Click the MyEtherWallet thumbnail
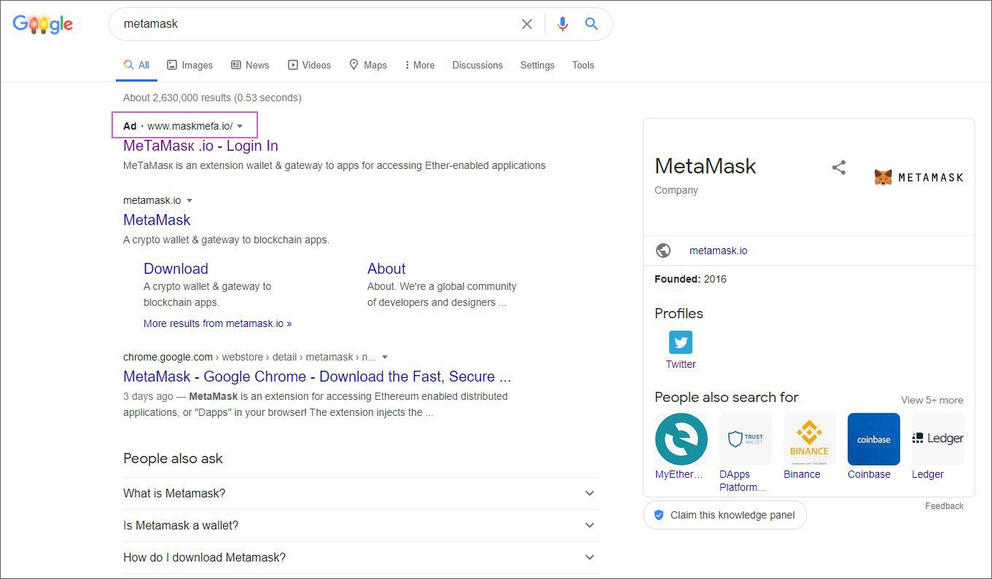This screenshot has width=992, height=579. [681, 439]
